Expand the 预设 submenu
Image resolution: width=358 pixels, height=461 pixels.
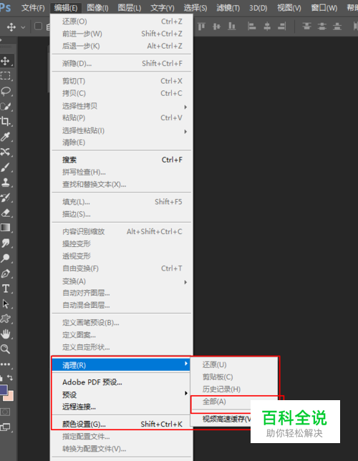tap(122, 394)
